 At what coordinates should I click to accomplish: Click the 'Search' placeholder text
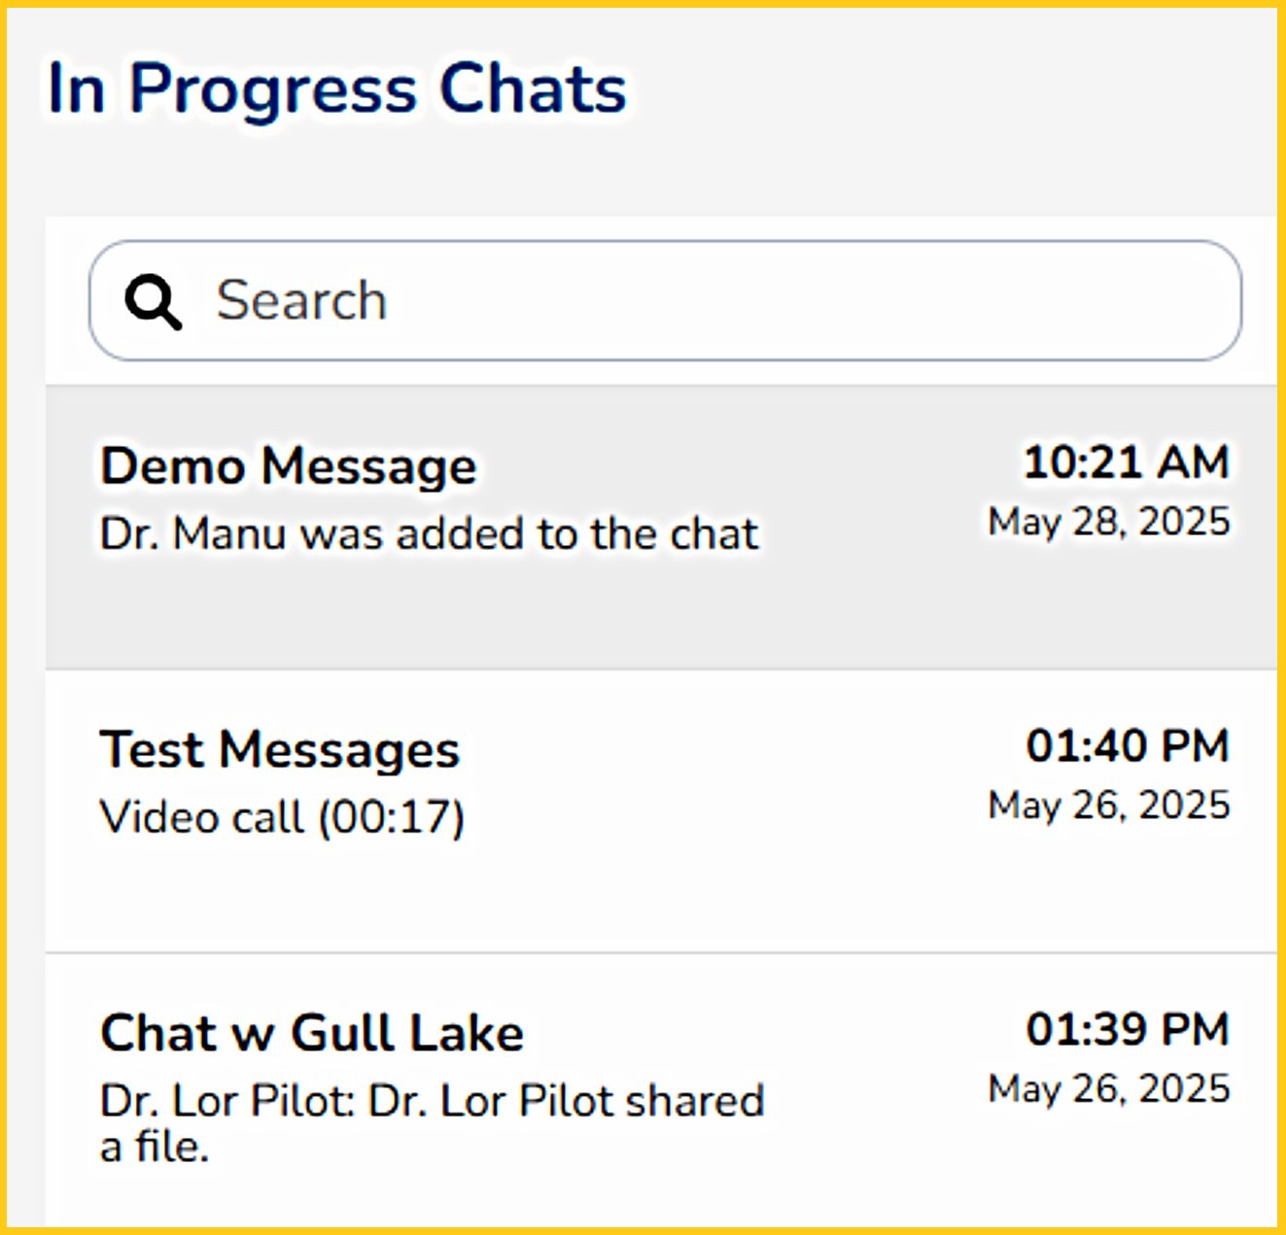(301, 300)
